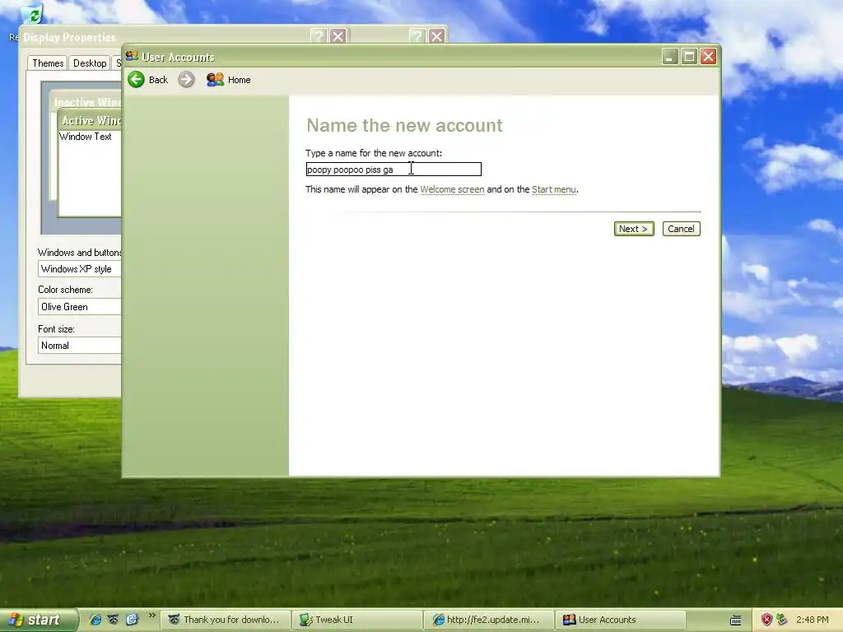Click the green Back arrow icon
Viewport: 843px width, 632px height.
(x=136, y=80)
